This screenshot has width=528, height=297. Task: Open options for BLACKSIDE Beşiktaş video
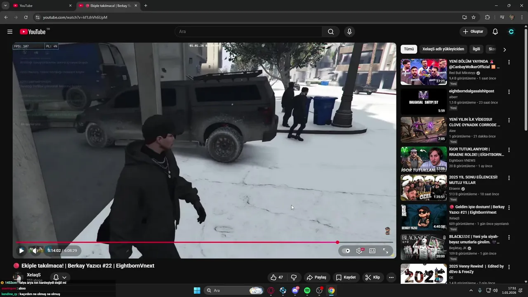tap(509, 238)
